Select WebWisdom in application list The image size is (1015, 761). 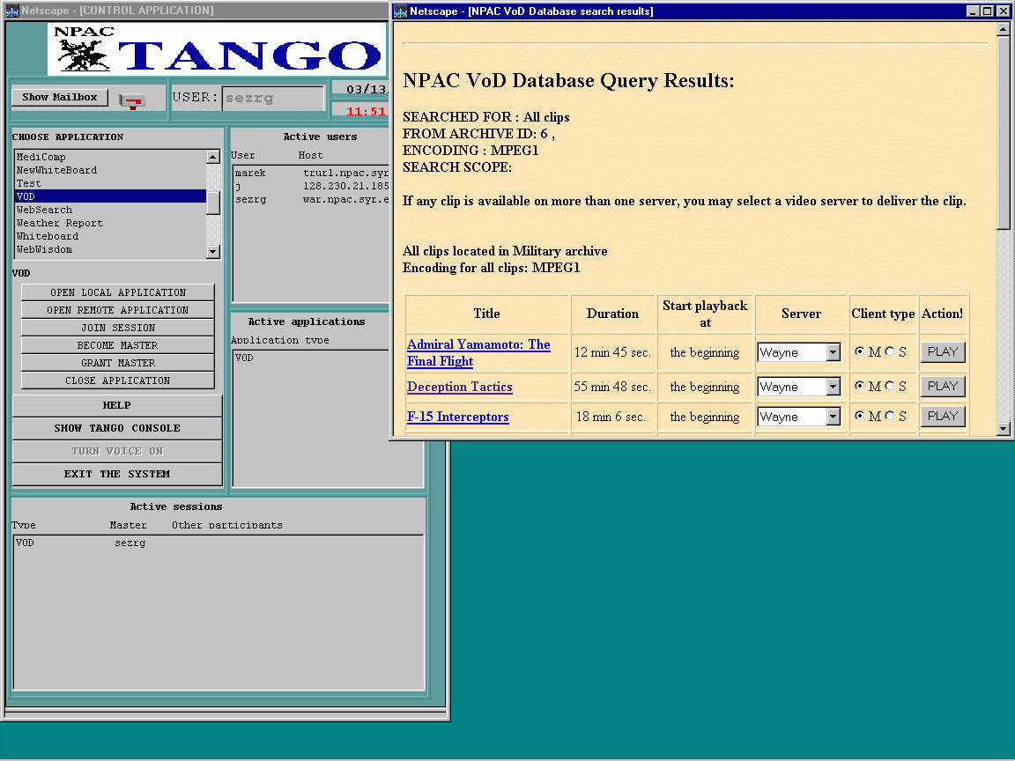coord(110,249)
